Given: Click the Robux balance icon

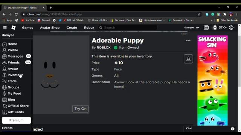Looking at the screenshot, I should tap(215, 27).
